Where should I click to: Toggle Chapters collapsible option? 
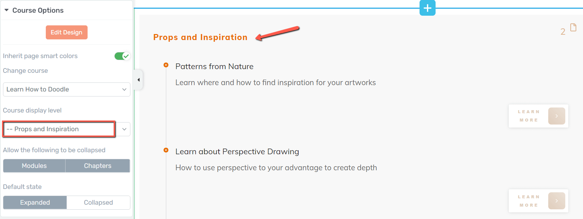point(98,166)
